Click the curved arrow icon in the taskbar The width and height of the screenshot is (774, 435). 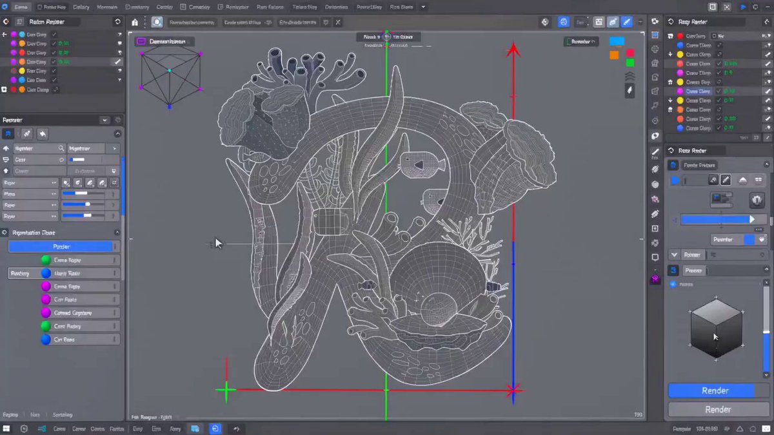pyautogui.click(x=237, y=429)
